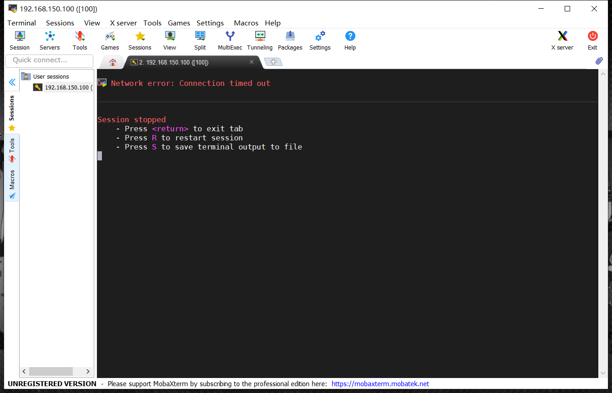This screenshot has height=393, width=612.
Task: Switch to the home tab
Action: coord(112,62)
